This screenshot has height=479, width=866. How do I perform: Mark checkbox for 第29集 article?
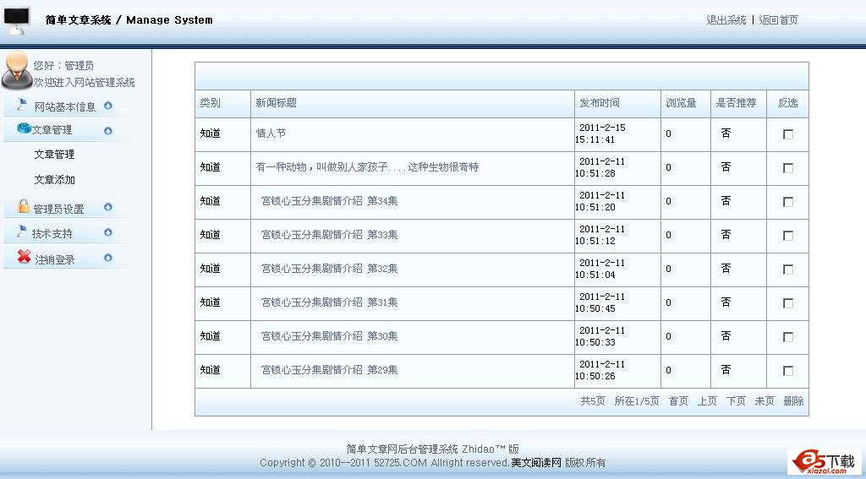788,371
